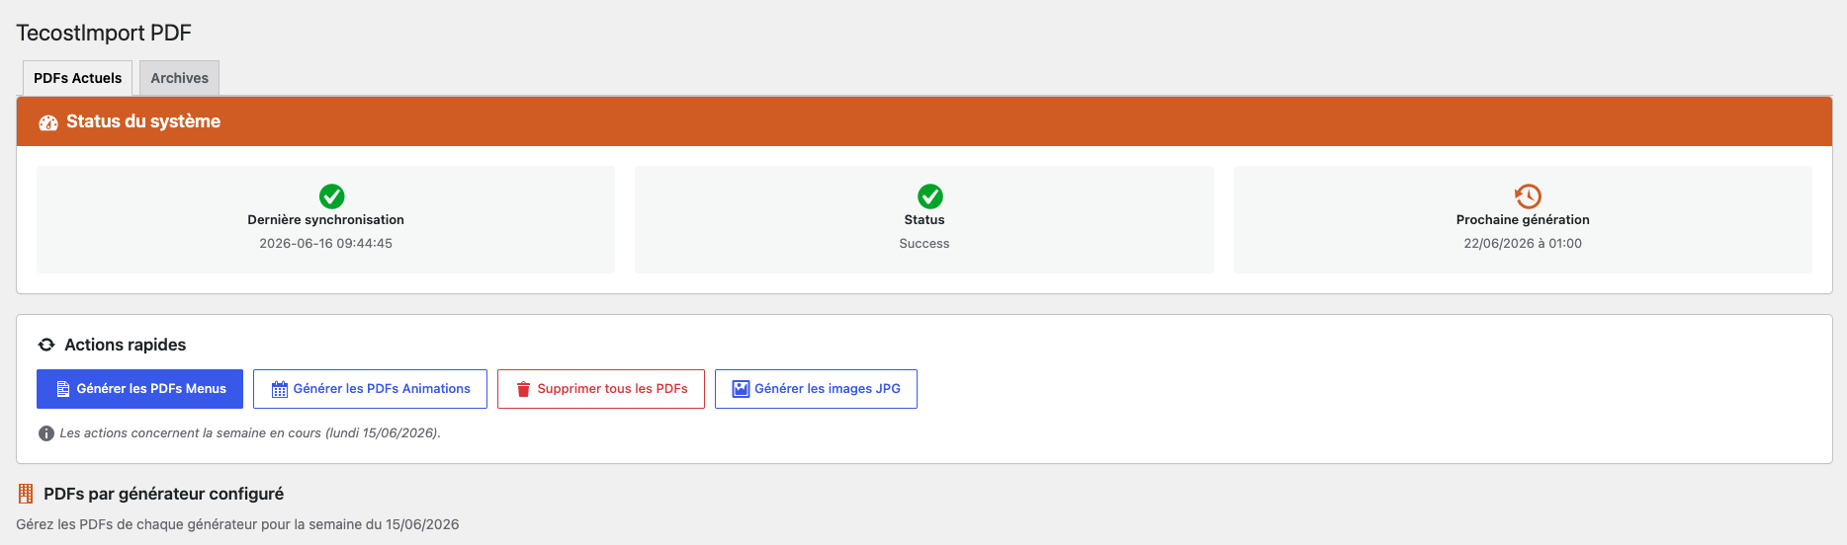Switch to the Archives tab
1847x545 pixels.
179,78
